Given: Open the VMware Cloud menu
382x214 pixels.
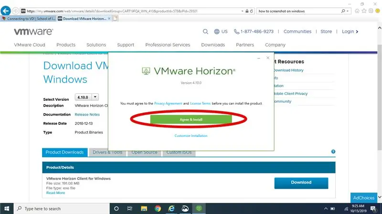Looking at the screenshot, I should pos(30,45).
